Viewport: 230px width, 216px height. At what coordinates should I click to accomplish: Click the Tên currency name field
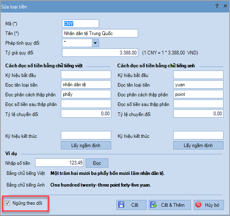[x=100, y=33]
